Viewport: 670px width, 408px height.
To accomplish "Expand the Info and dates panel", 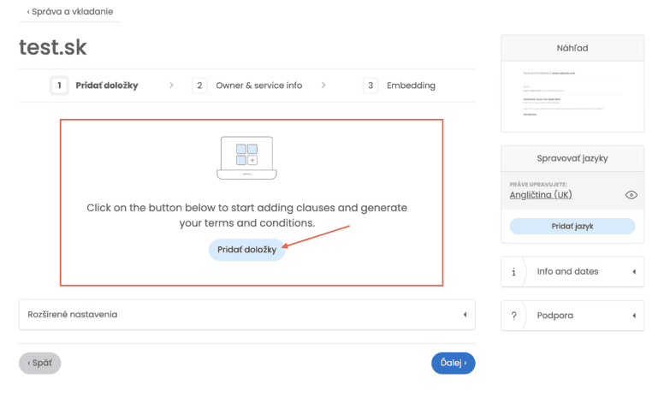I will [633, 272].
